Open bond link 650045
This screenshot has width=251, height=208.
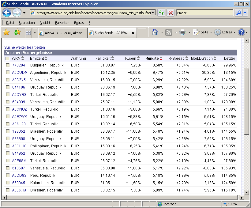(x=19, y=183)
